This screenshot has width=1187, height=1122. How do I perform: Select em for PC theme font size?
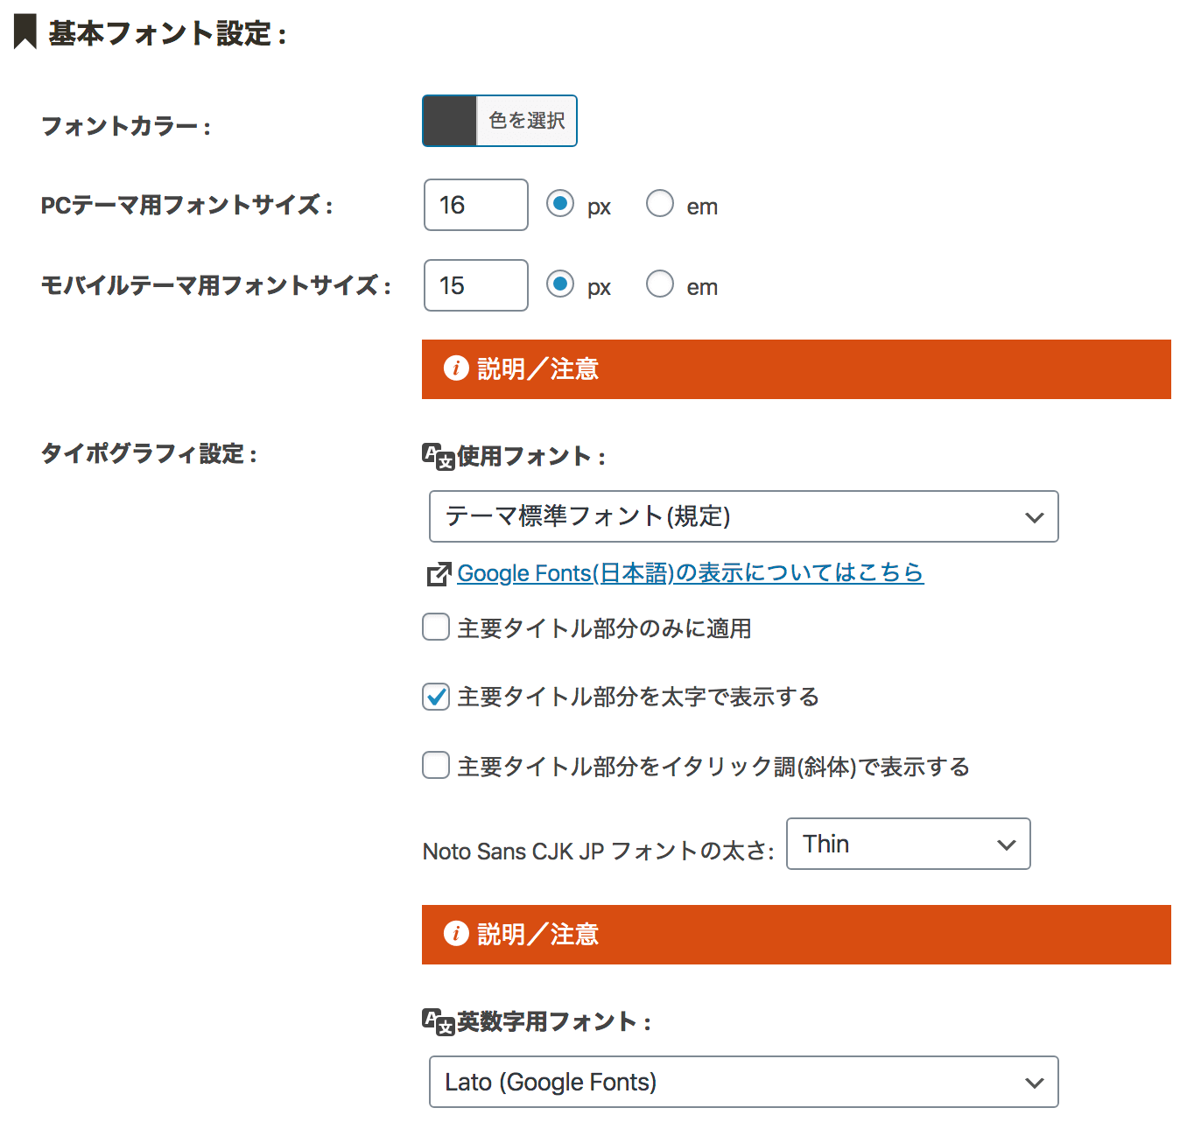click(x=660, y=204)
